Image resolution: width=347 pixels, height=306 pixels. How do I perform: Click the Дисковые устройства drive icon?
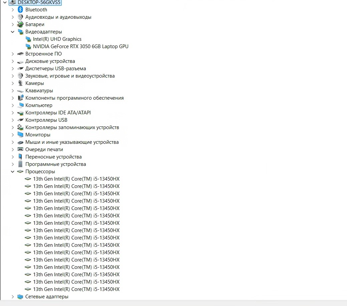(20, 61)
